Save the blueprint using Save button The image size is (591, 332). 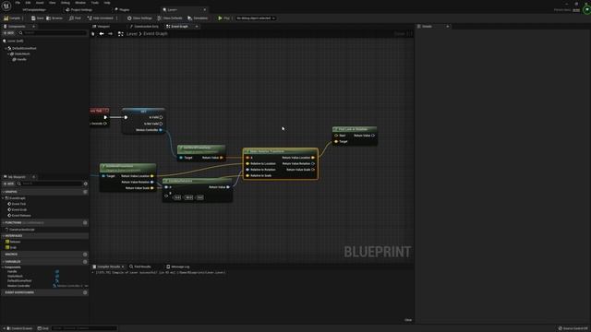37,18
